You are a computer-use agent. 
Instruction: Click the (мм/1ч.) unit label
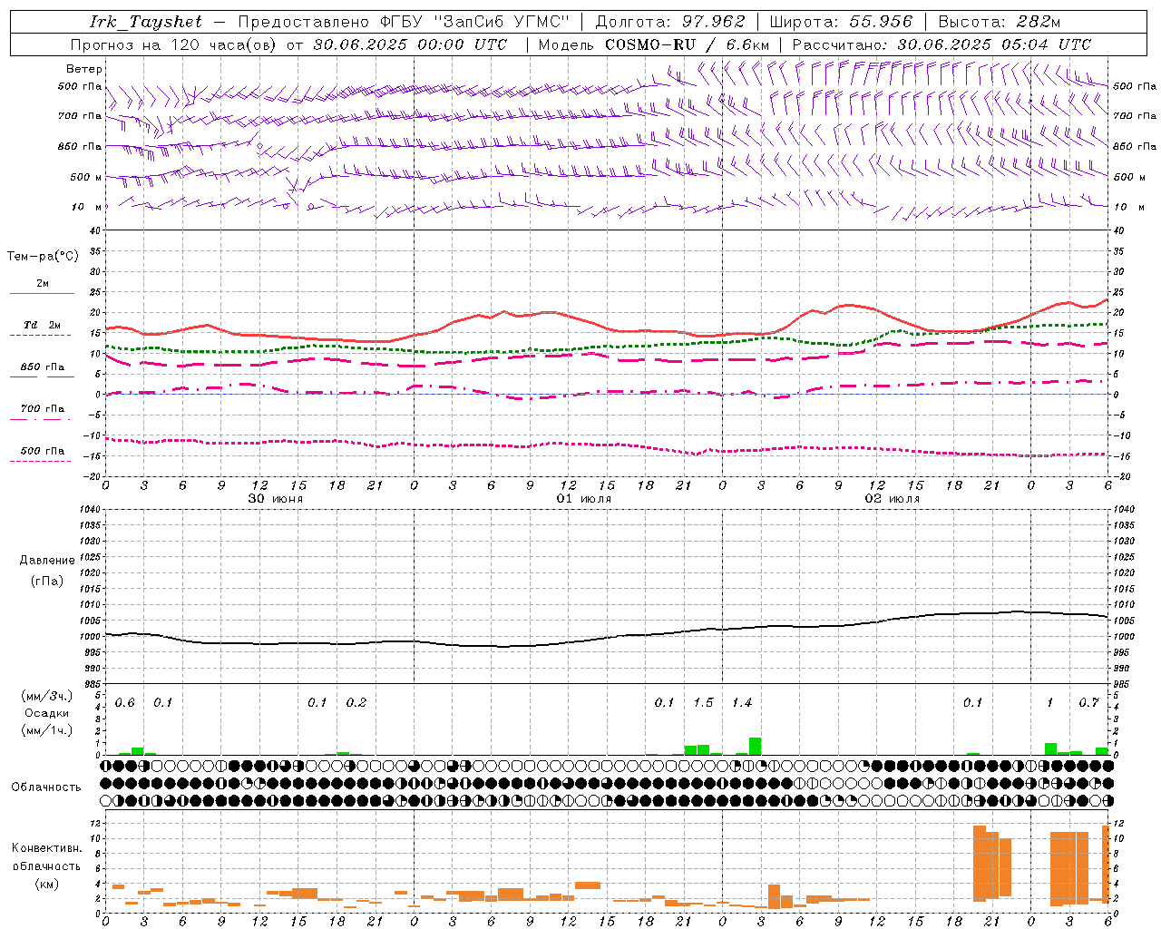tap(47, 730)
